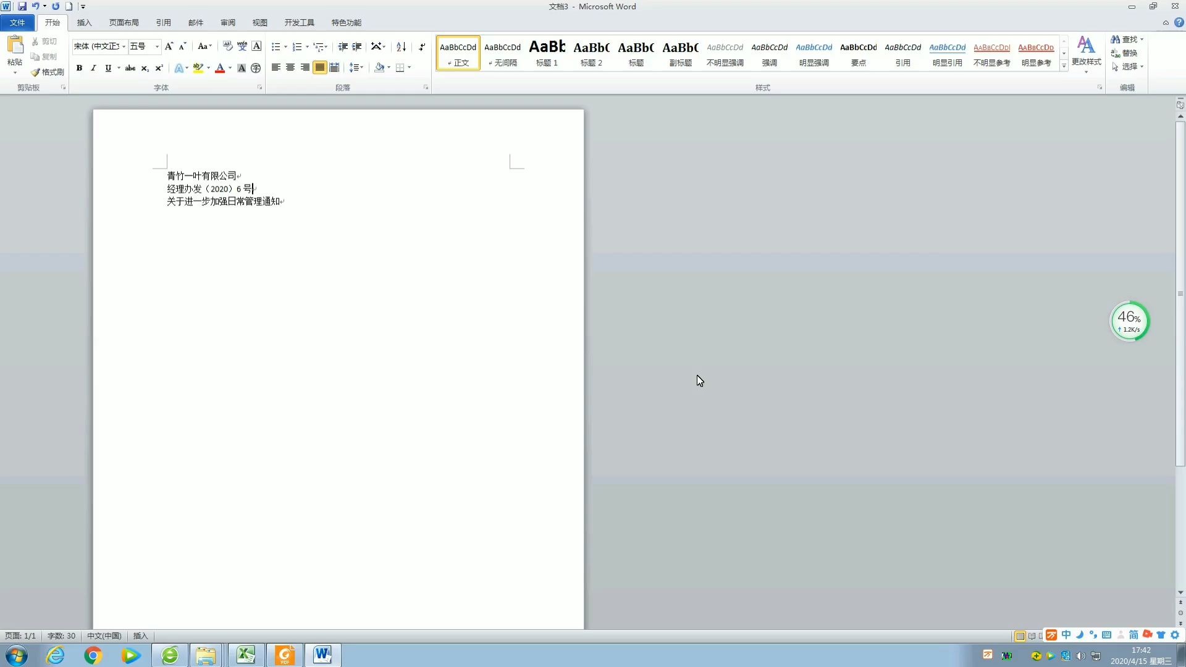The height and width of the screenshot is (667, 1186).
Task: Click the vertical scrollbar thumb
Action: tap(1180, 293)
